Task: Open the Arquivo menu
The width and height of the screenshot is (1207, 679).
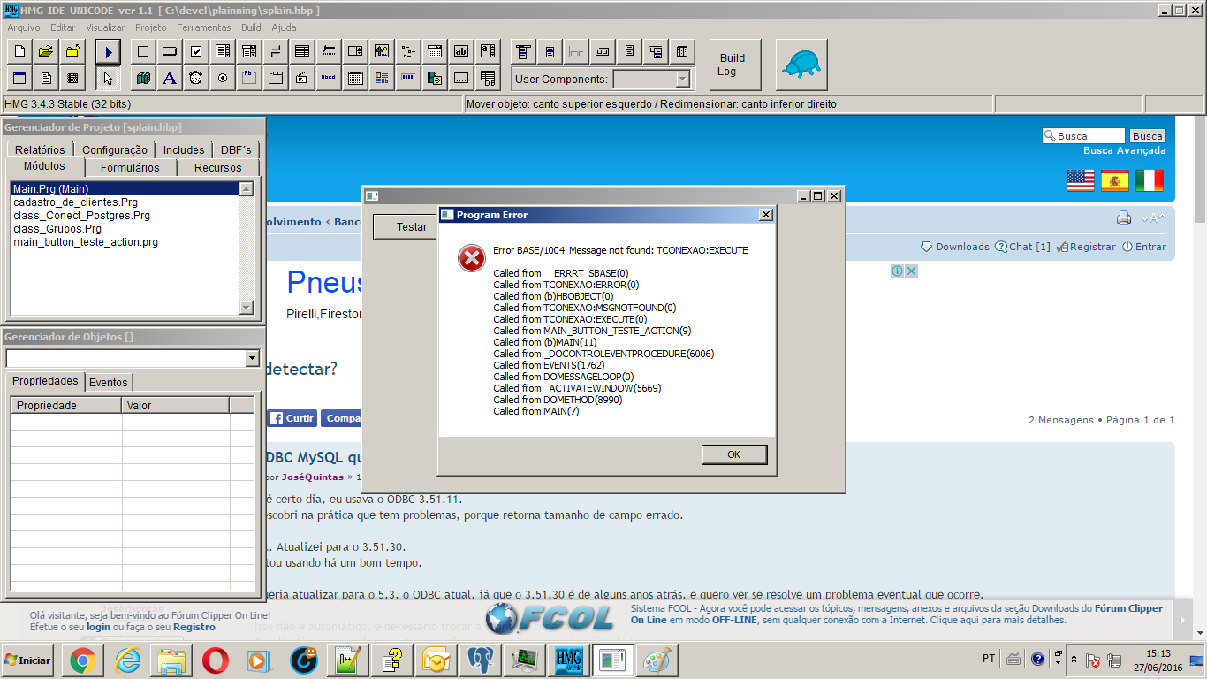Action: (x=24, y=27)
